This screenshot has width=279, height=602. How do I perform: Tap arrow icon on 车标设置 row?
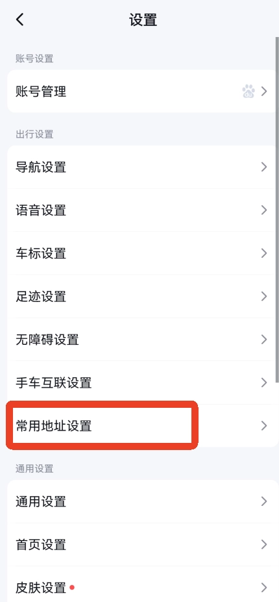[x=264, y=253]
